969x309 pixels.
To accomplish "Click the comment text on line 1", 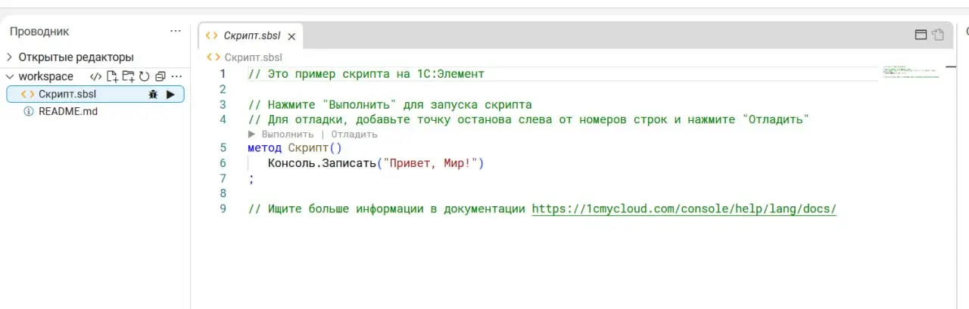I will pyautogui.click(x=366, y=73).
